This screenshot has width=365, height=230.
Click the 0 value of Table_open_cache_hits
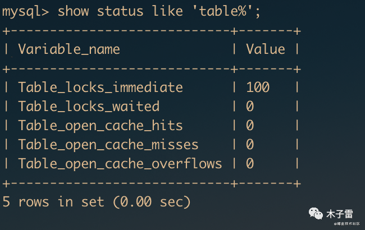[250, 126]
